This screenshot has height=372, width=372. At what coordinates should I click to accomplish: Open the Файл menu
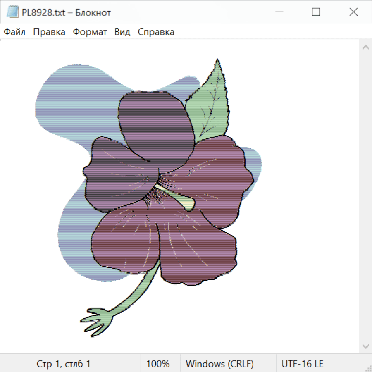click(x=15, y=32)
